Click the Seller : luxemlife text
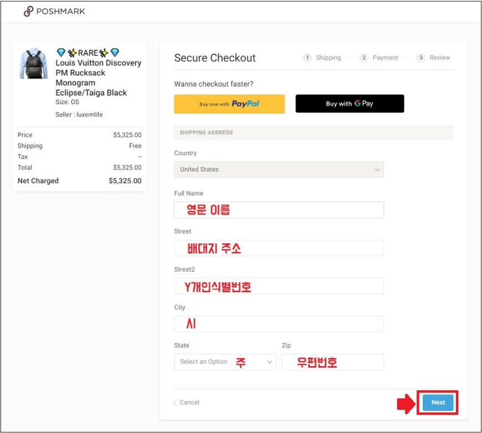 click(x=79, y=115)
